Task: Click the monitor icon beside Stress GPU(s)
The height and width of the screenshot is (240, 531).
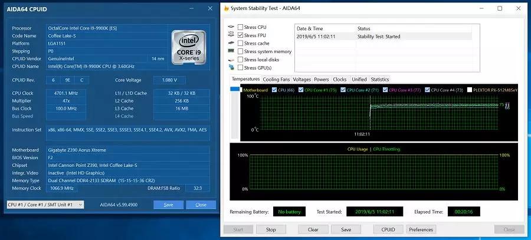Action: point(231,67)
